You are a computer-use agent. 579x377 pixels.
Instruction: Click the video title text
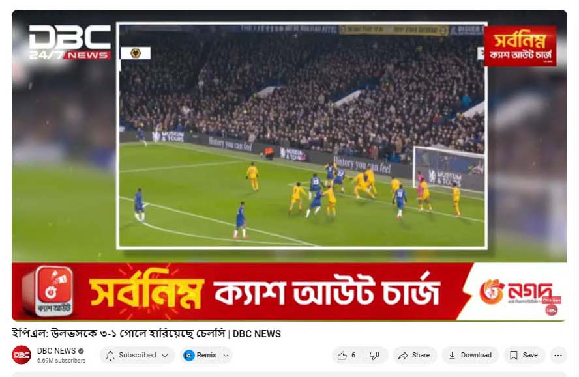(146, 333)
